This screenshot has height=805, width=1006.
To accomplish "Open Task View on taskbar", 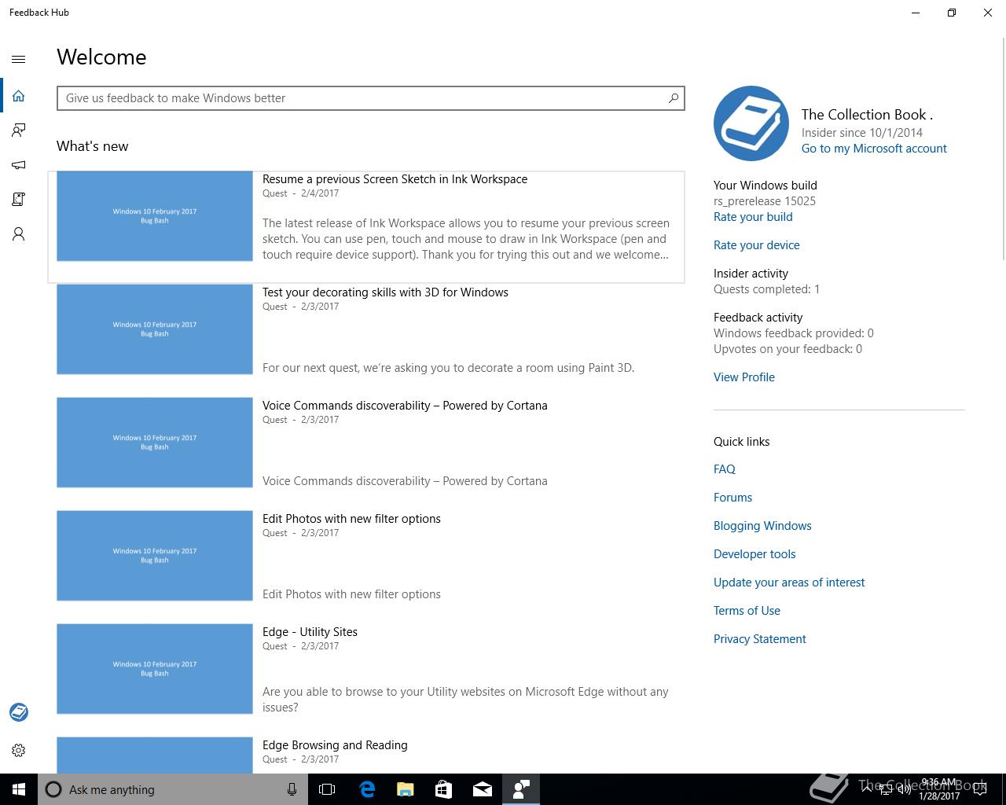I will [327, 789].
